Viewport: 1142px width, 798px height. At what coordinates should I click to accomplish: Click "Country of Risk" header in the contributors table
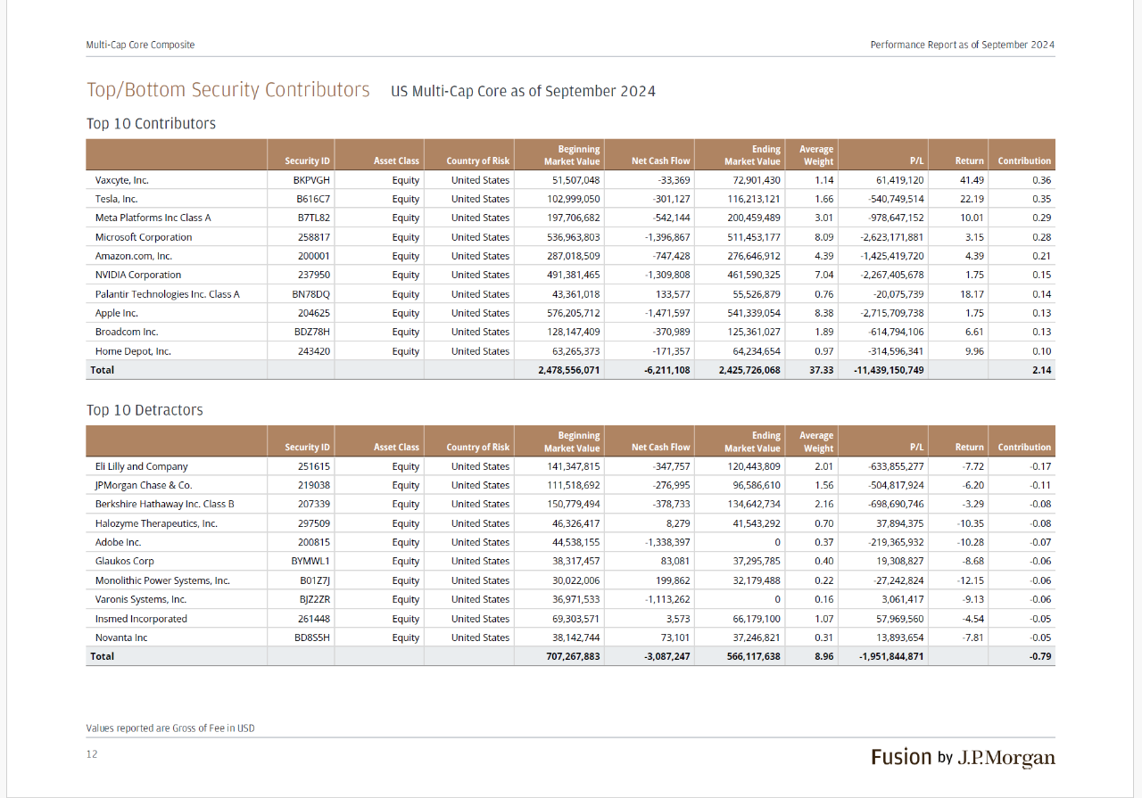pyautogui.click(x=478, y=161)
